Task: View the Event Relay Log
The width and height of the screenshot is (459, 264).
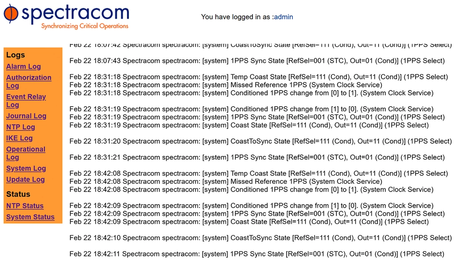Action: (26, 101)
